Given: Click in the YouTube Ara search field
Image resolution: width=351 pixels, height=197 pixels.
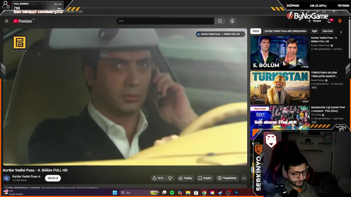Looking at the screenshot, I should (165, 21).
